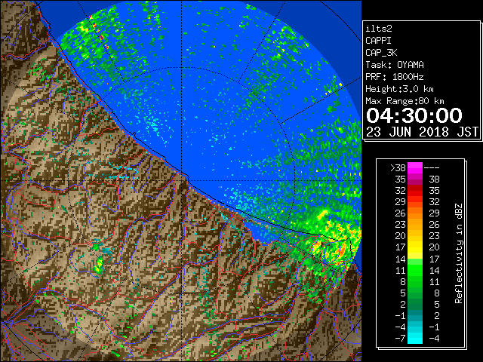Click the "Max Range:80 km" text
The image size is (483, 362).
point(405,101)
